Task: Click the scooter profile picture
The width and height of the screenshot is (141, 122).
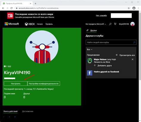Action: 42,47
